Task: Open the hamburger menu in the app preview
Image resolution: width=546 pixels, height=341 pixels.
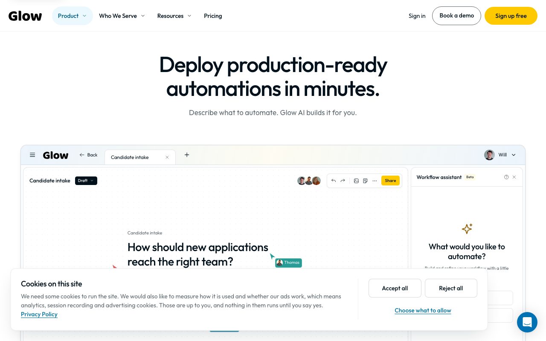Action: coord(32,155)
